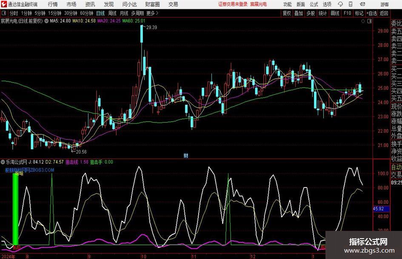Toggle the left panel icon beside 分时
The height and width of the screenshot is (259, 402).
point(3,13)
